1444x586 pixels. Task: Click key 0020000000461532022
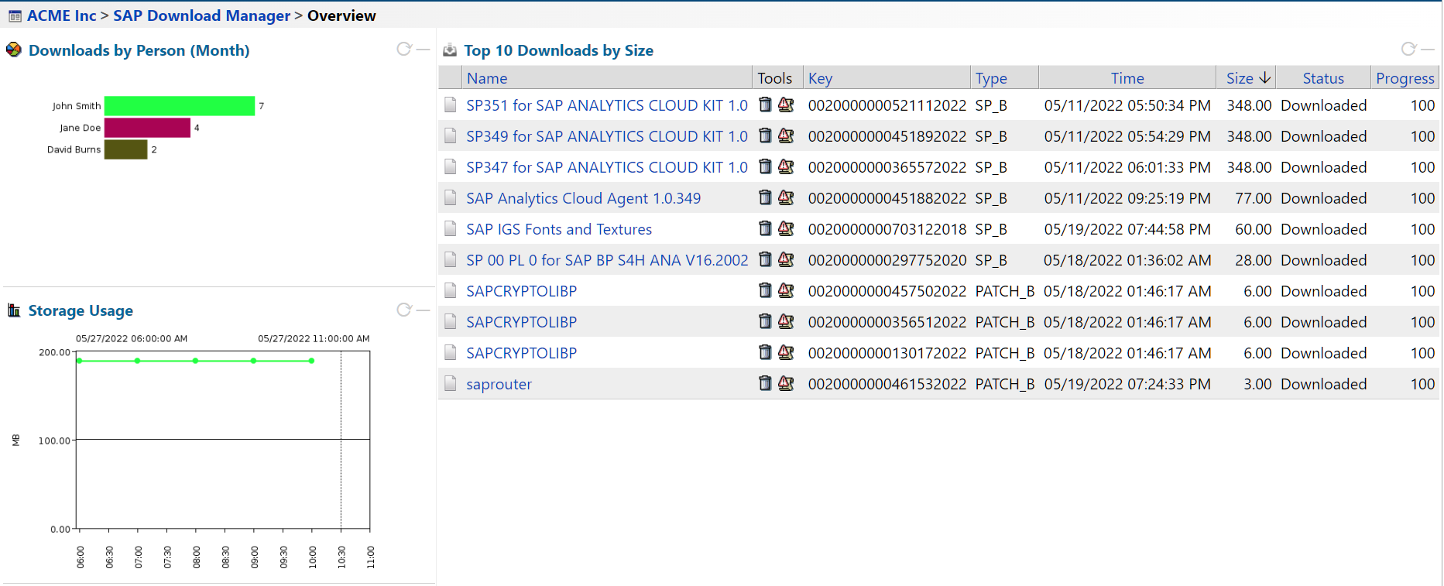click(887, 384)
